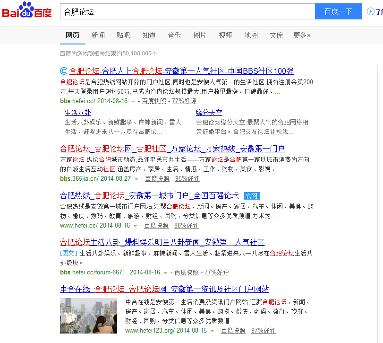Open the 地图 tab
Image resolution: width=383 pixels, height=343 pixels.
click(251, 35)
